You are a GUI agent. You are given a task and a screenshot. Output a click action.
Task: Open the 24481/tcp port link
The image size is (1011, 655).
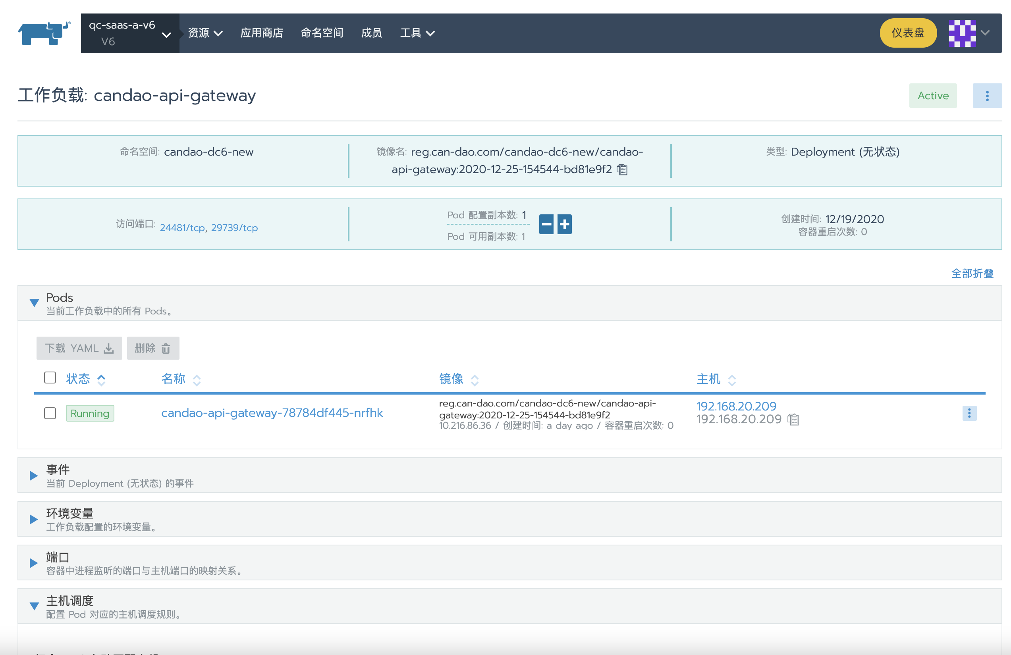click(x=182, y=228)
